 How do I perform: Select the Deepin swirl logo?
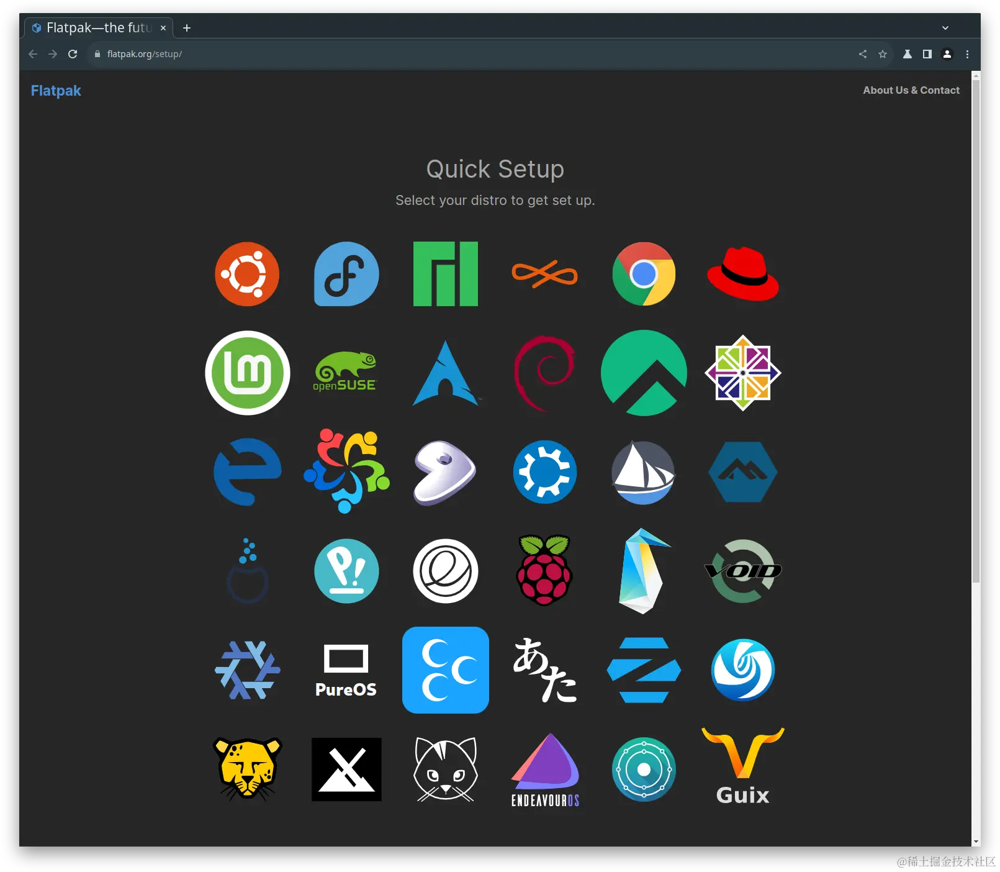point(743,670)
